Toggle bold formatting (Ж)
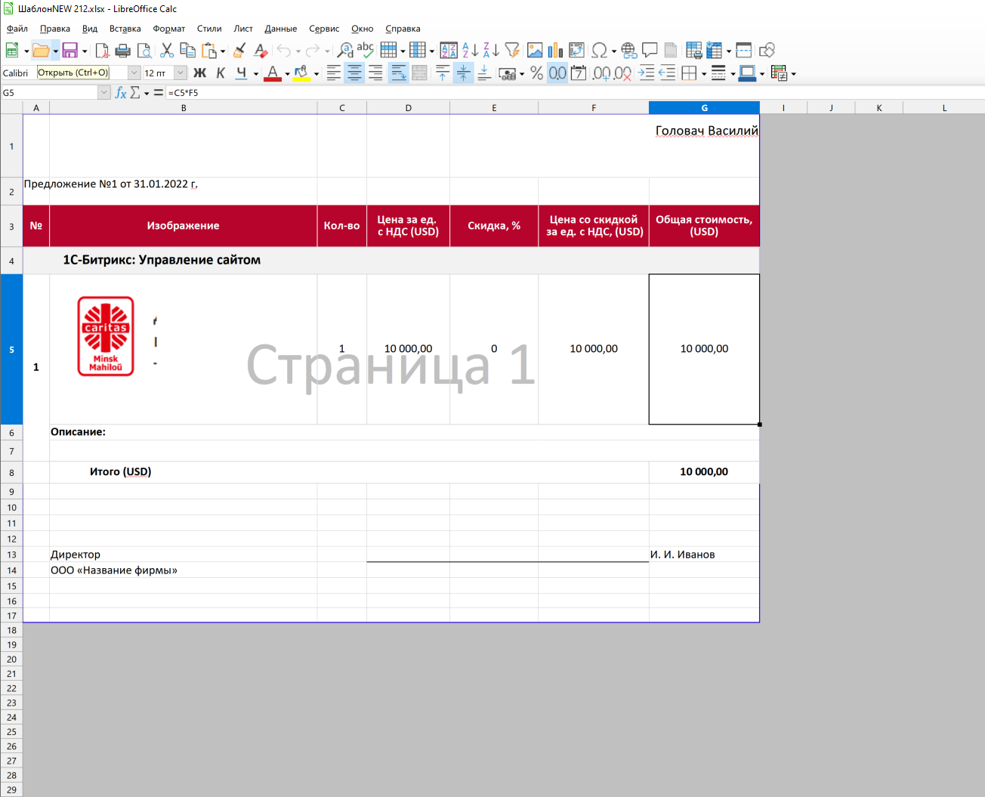The height and width of the screenshot is (797, 985). pos(199,73)
